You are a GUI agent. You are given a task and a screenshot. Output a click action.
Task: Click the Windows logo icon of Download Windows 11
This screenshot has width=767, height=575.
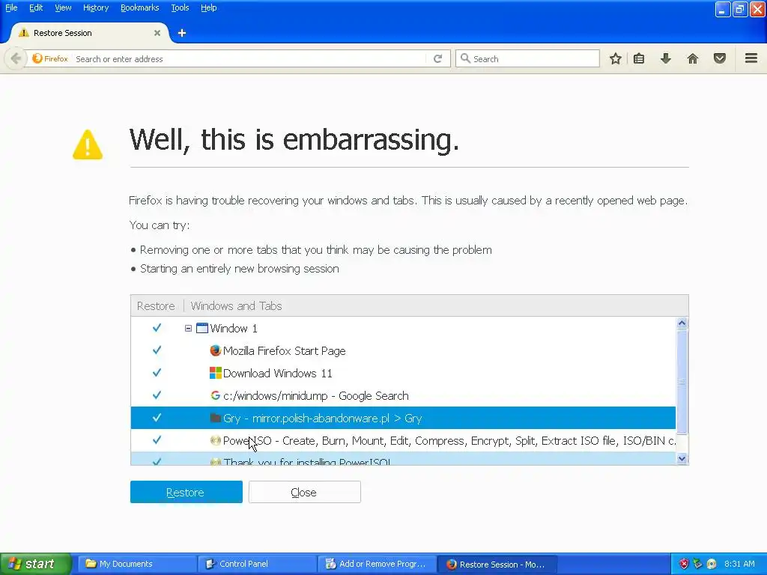tap(215, 373)
